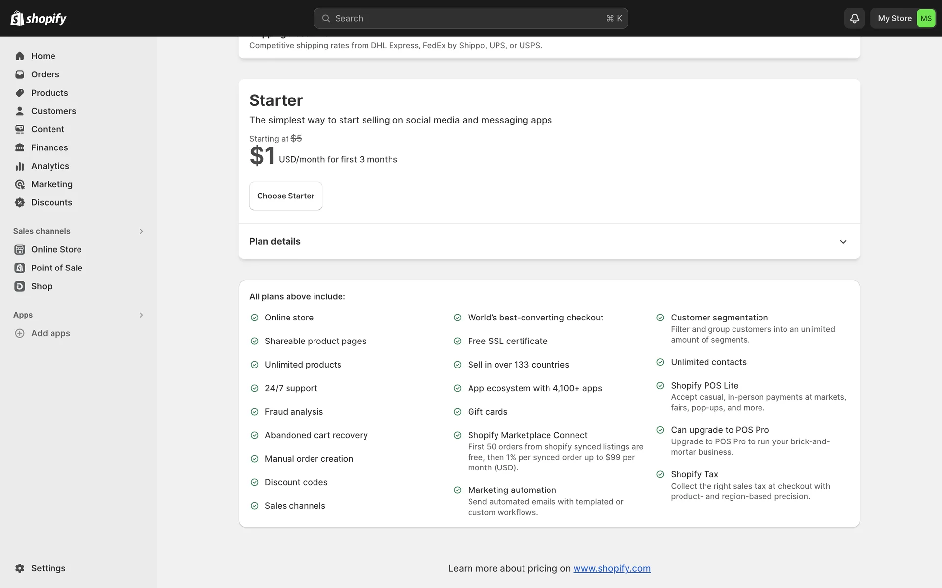Open Analytics bar chart icon
The image size is (942, 588).
pyautogui.click(x=20, y=166)
